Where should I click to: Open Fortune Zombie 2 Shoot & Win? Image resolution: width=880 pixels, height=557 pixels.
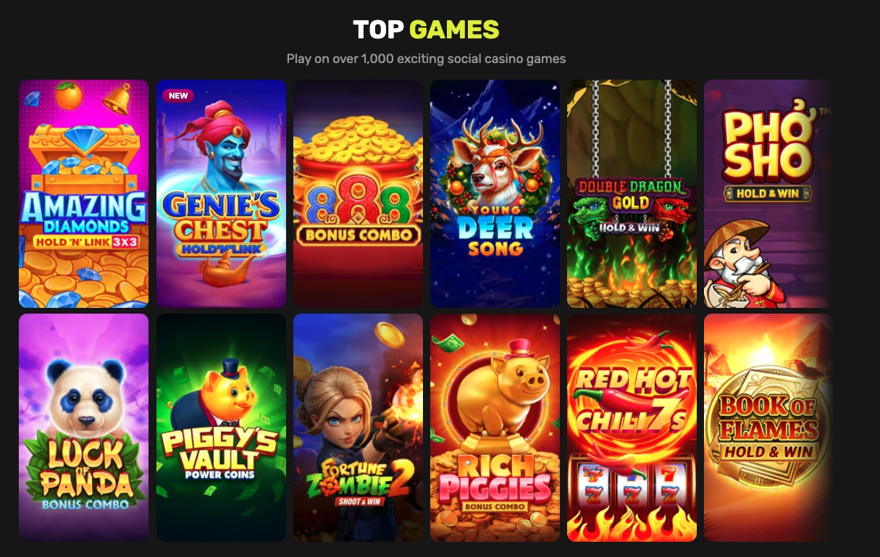(x=358, y=427)
